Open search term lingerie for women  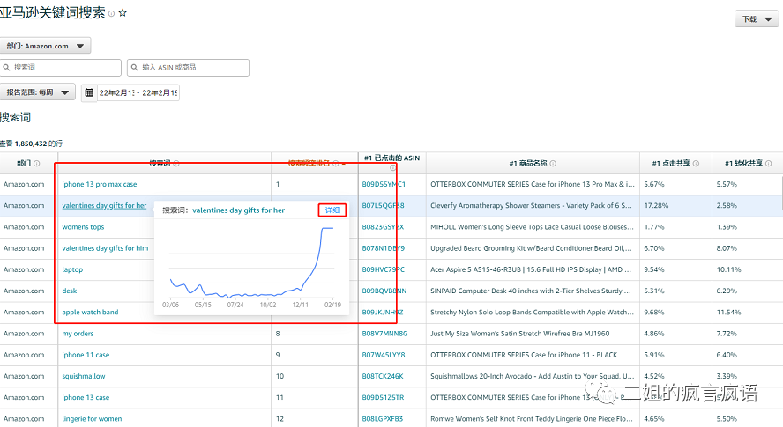[92, 419]
